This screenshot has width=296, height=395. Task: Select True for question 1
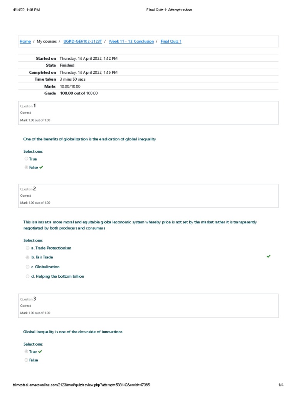pos(26,159)
